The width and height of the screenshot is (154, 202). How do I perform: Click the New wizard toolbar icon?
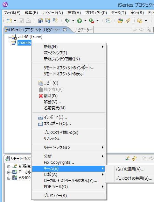[x=9, y=21]
